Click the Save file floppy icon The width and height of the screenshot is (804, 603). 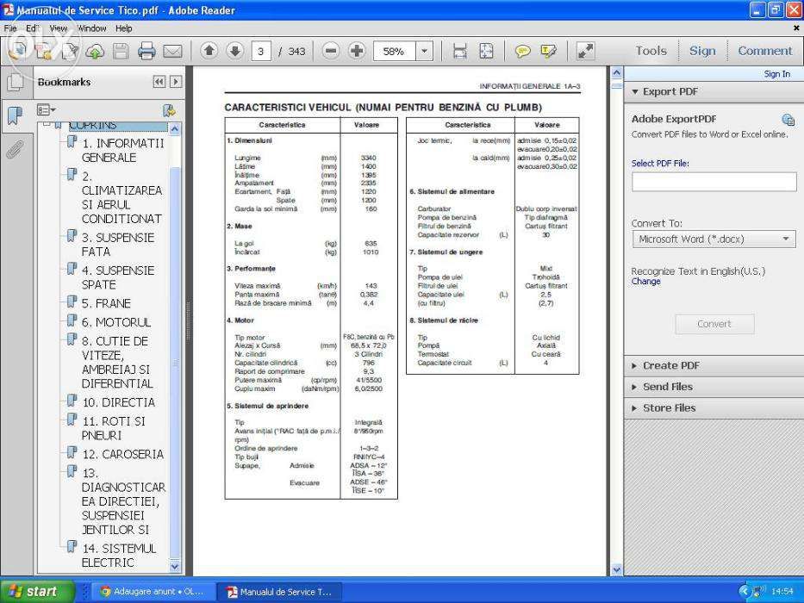(x=121, y=51)
